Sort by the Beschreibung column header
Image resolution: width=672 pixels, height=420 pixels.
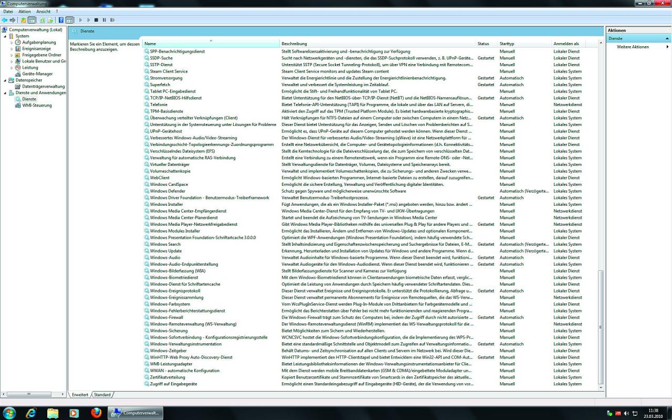[x=377, y=44]
